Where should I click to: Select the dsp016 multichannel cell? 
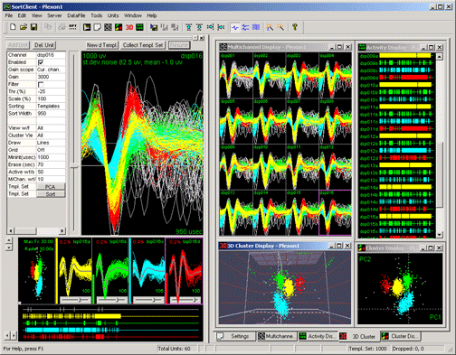(335, 212)
